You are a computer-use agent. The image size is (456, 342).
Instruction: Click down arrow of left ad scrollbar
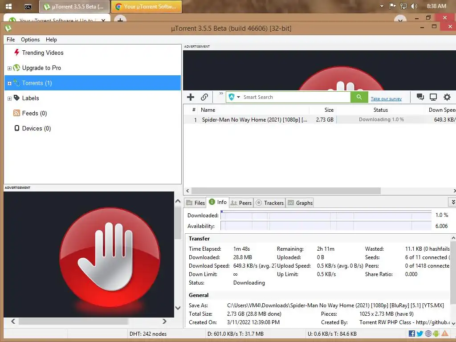click(178, 308)
